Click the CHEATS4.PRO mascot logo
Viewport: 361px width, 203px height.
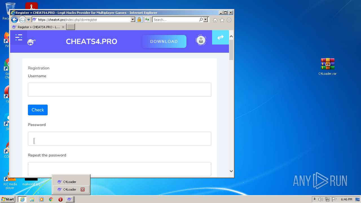(x=31, y=42)
